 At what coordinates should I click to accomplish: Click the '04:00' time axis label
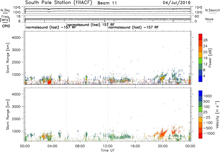[x=52, y=146]
